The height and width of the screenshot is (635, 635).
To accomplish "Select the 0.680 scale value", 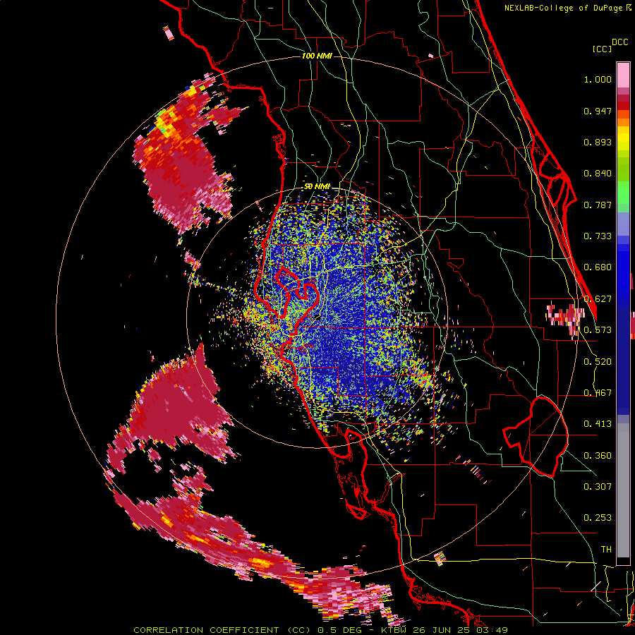I will coord(598,267).
